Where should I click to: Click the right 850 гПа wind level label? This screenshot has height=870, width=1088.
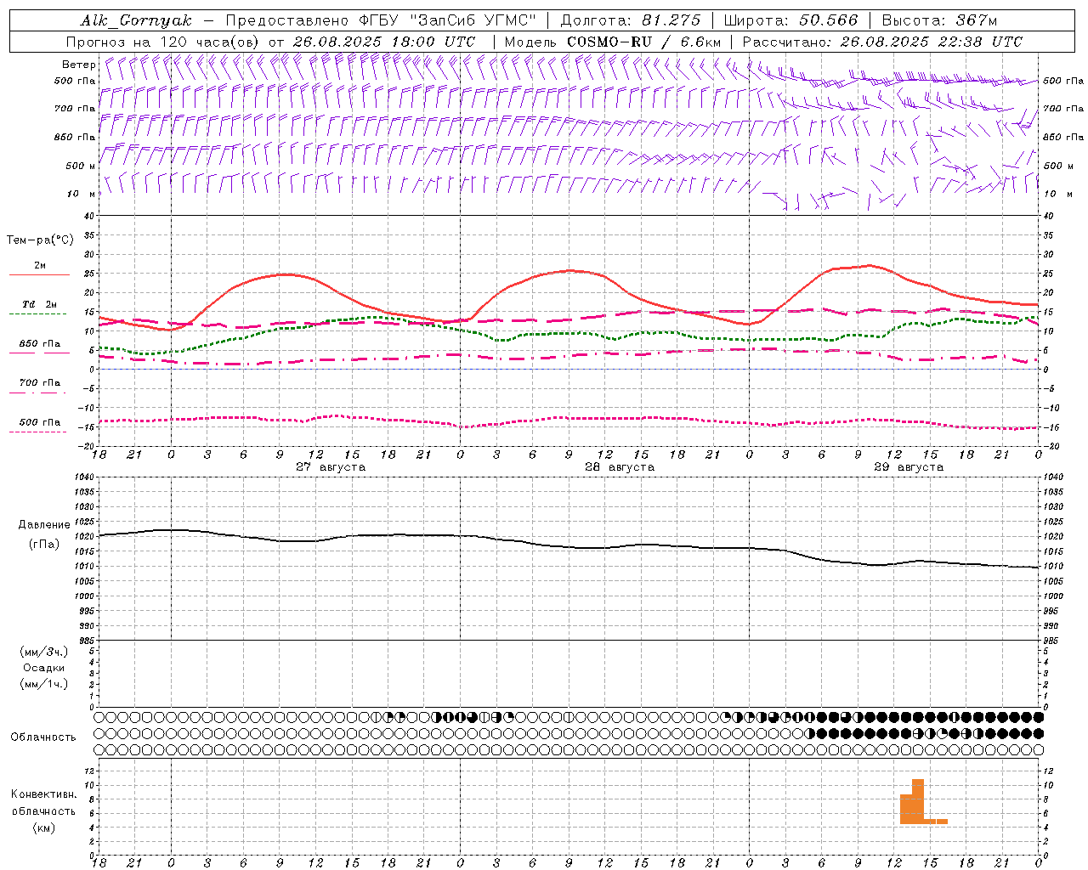pos(1063,137)
